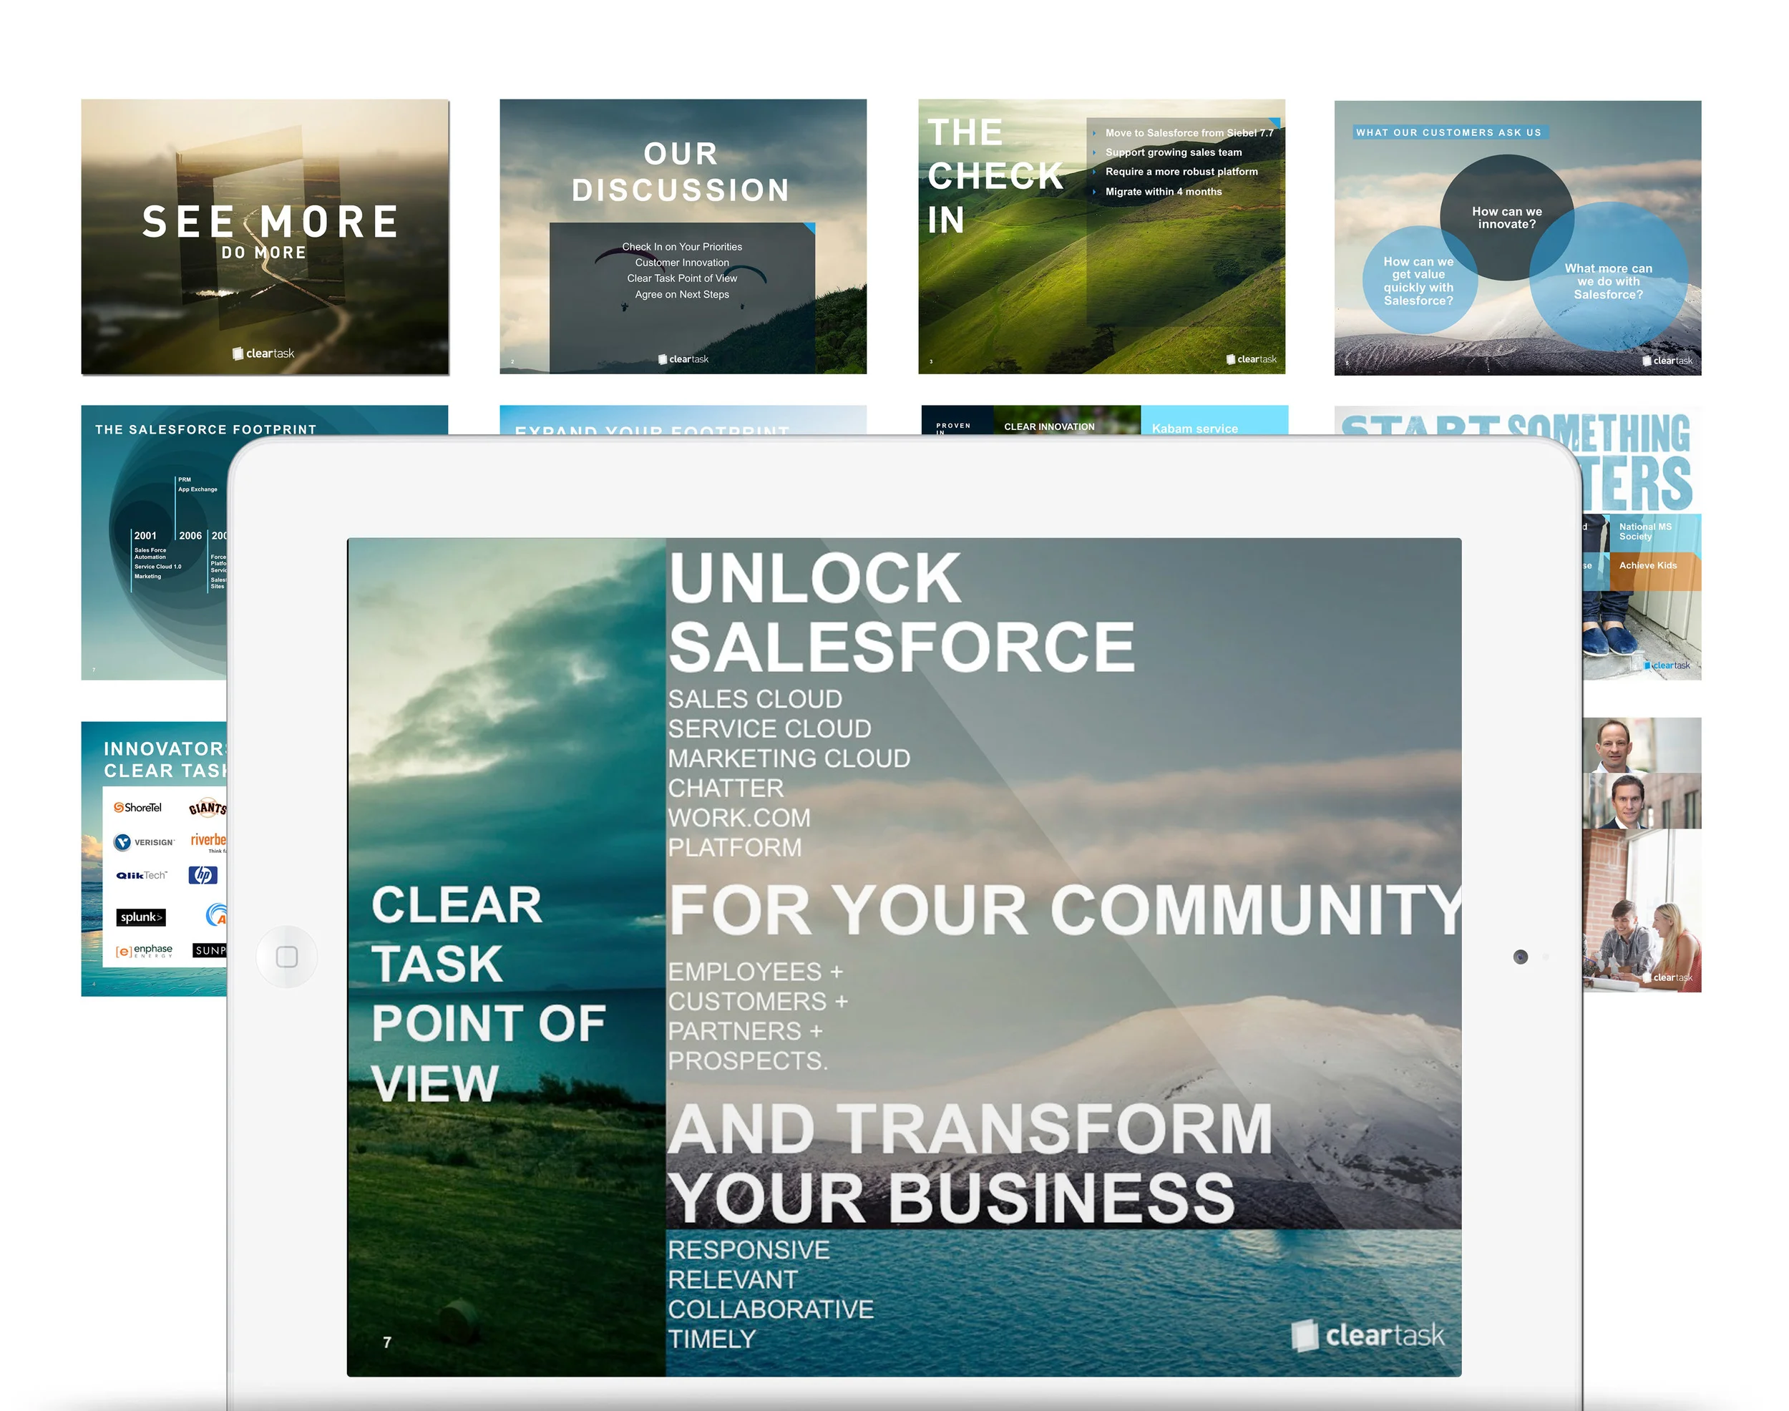This screenshot has height=1411, width=1789.
Task: Click the splunk logo
Action: pyautogui.click(x=141, y=917)
